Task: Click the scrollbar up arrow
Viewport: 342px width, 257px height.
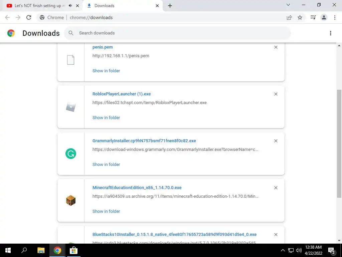Action: point(339,46)
